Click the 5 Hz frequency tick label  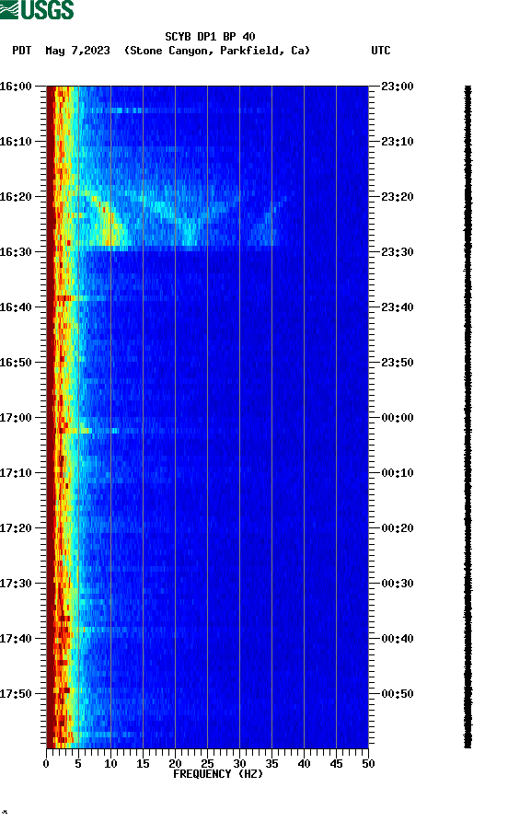pos(78,764)
